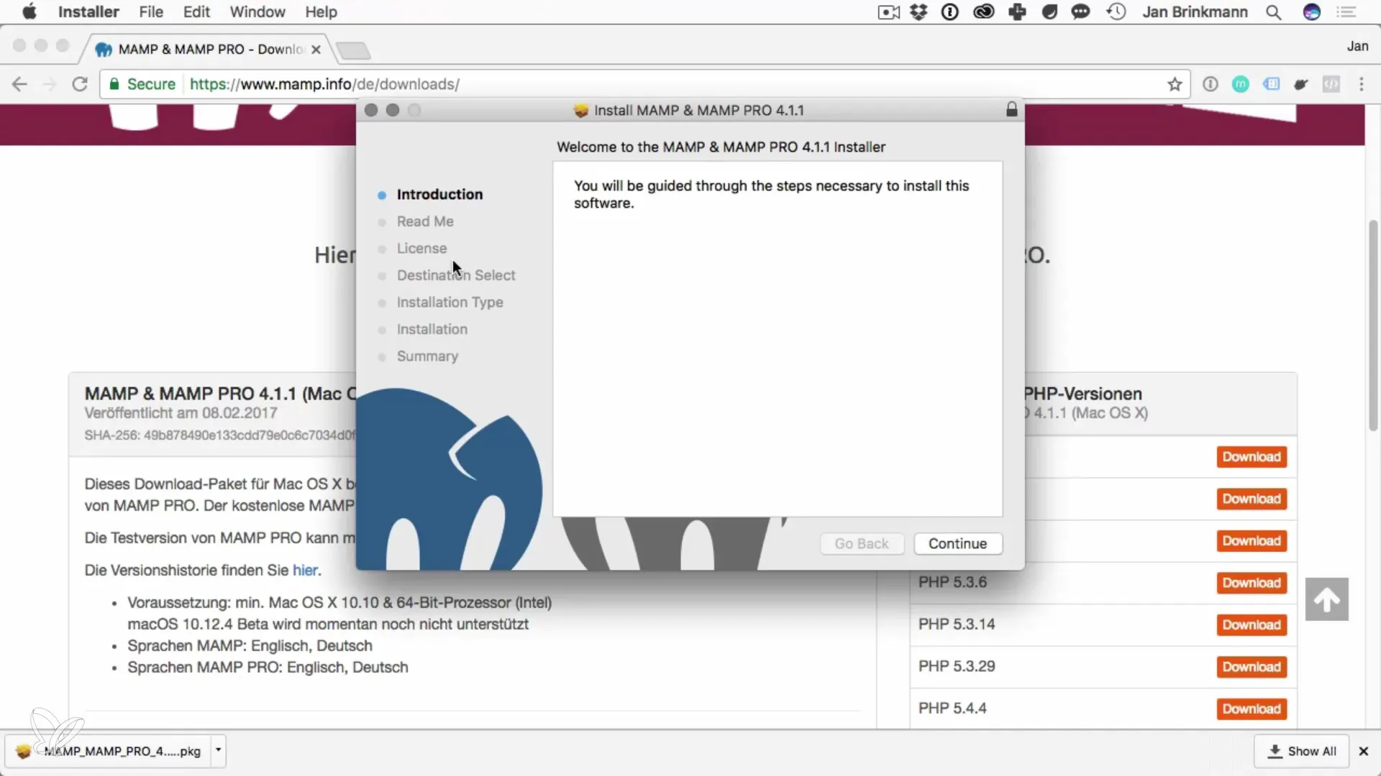
Task: Go back in the browser
Action: 19,84
